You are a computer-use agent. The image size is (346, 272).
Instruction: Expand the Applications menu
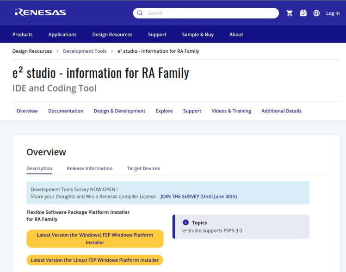[x=62, y=34]
